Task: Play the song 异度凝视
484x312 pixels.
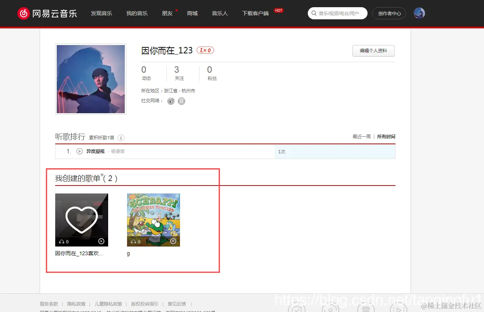Action: (x=79, y=151)
